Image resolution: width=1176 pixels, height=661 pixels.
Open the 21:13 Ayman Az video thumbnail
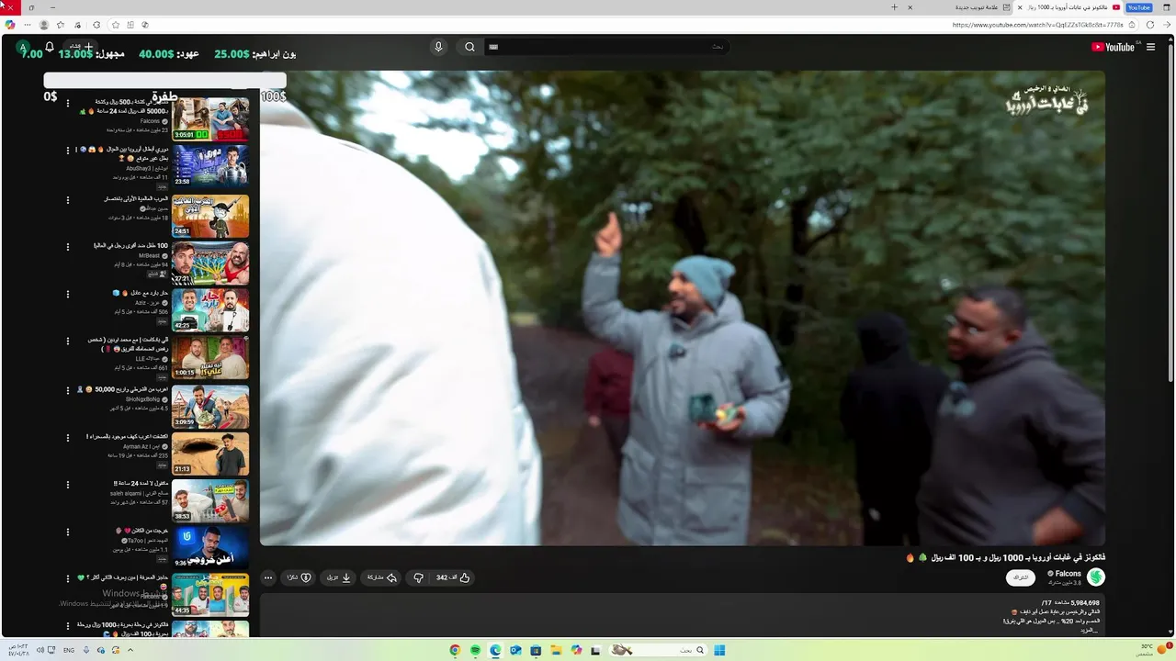210,454
